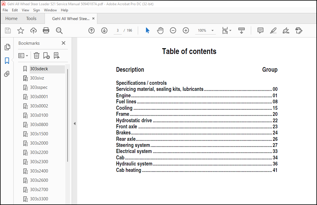Open the Sign menu
This screenshot has width=317, height=205.
[x=36, y=10]
